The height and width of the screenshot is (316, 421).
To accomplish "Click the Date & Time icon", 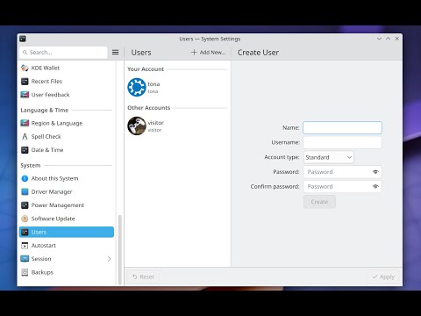I will (25, 150).
